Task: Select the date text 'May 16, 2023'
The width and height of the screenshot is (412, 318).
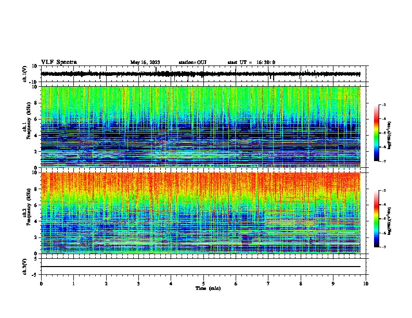Action: coord(145,62)
